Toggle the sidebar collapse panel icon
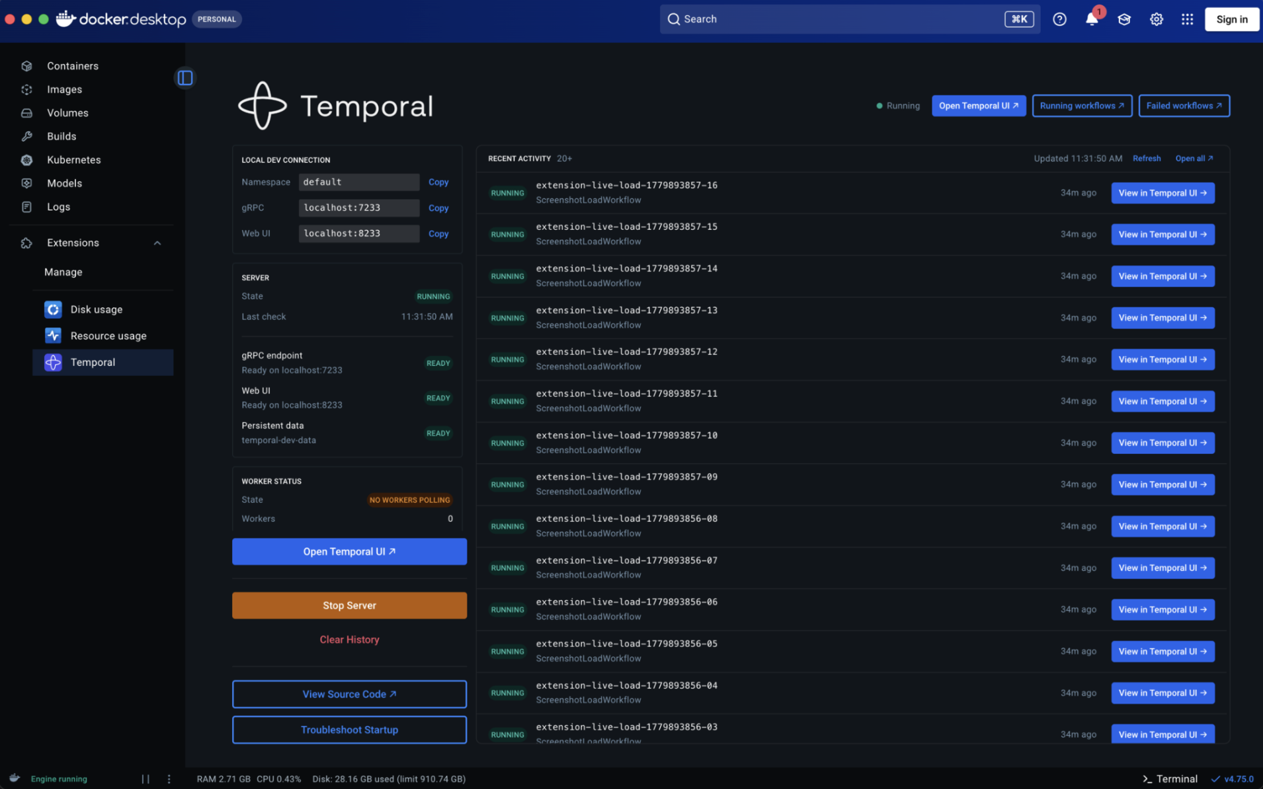 pos(185,78)
